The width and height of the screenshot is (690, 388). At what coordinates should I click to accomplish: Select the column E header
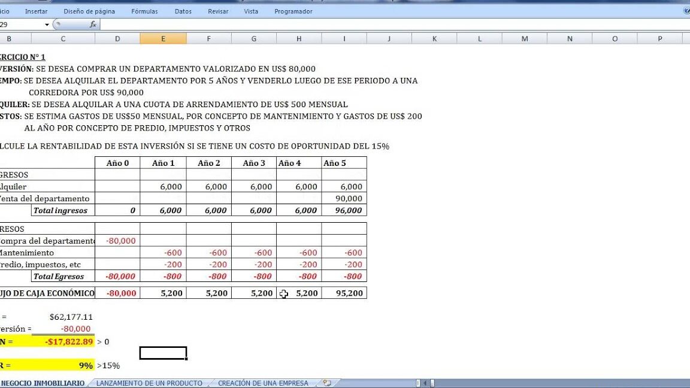[163, 38]
